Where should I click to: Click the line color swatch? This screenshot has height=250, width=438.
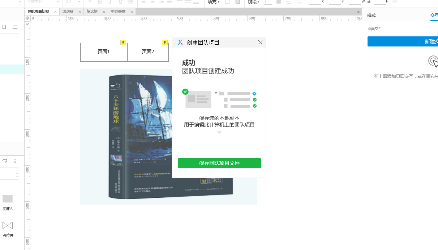coord(279,2)
